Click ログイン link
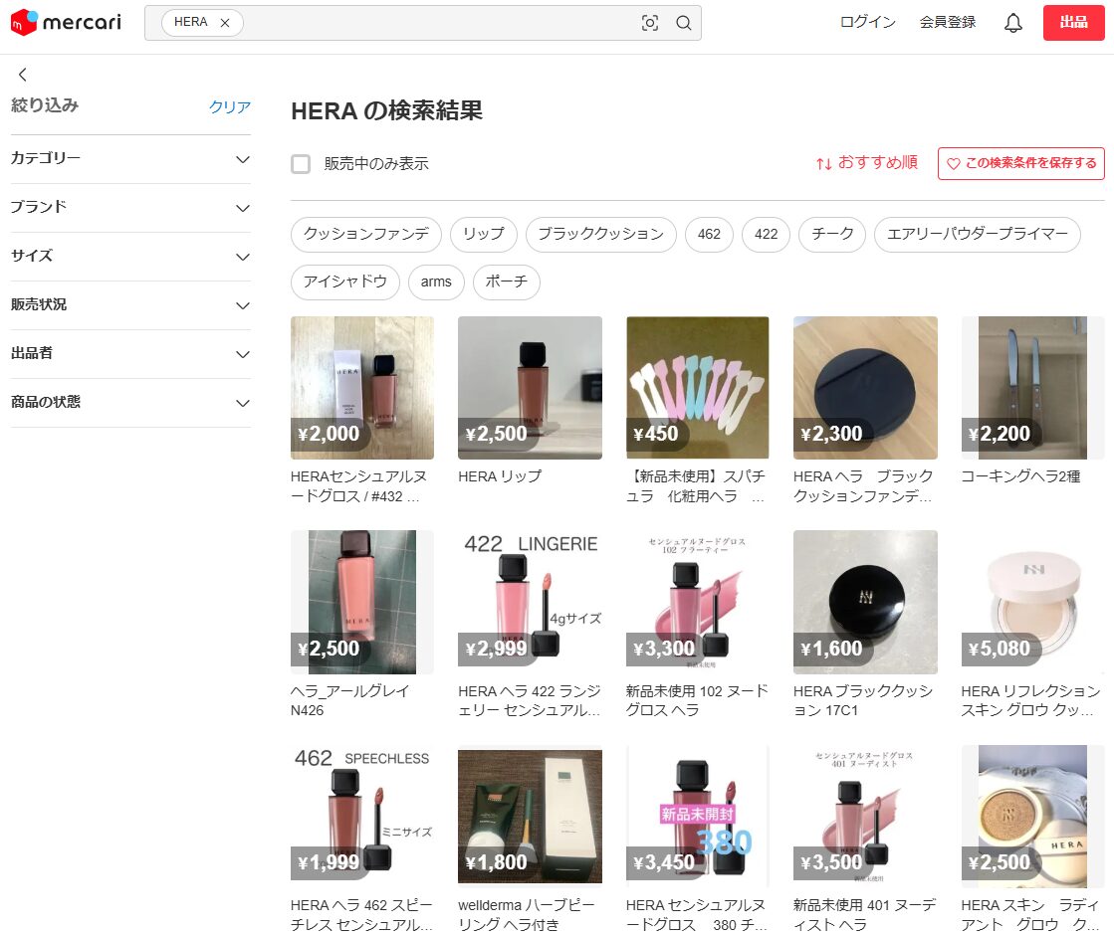This screenshot has width=1114, height=937. click(x=867, y=22)
